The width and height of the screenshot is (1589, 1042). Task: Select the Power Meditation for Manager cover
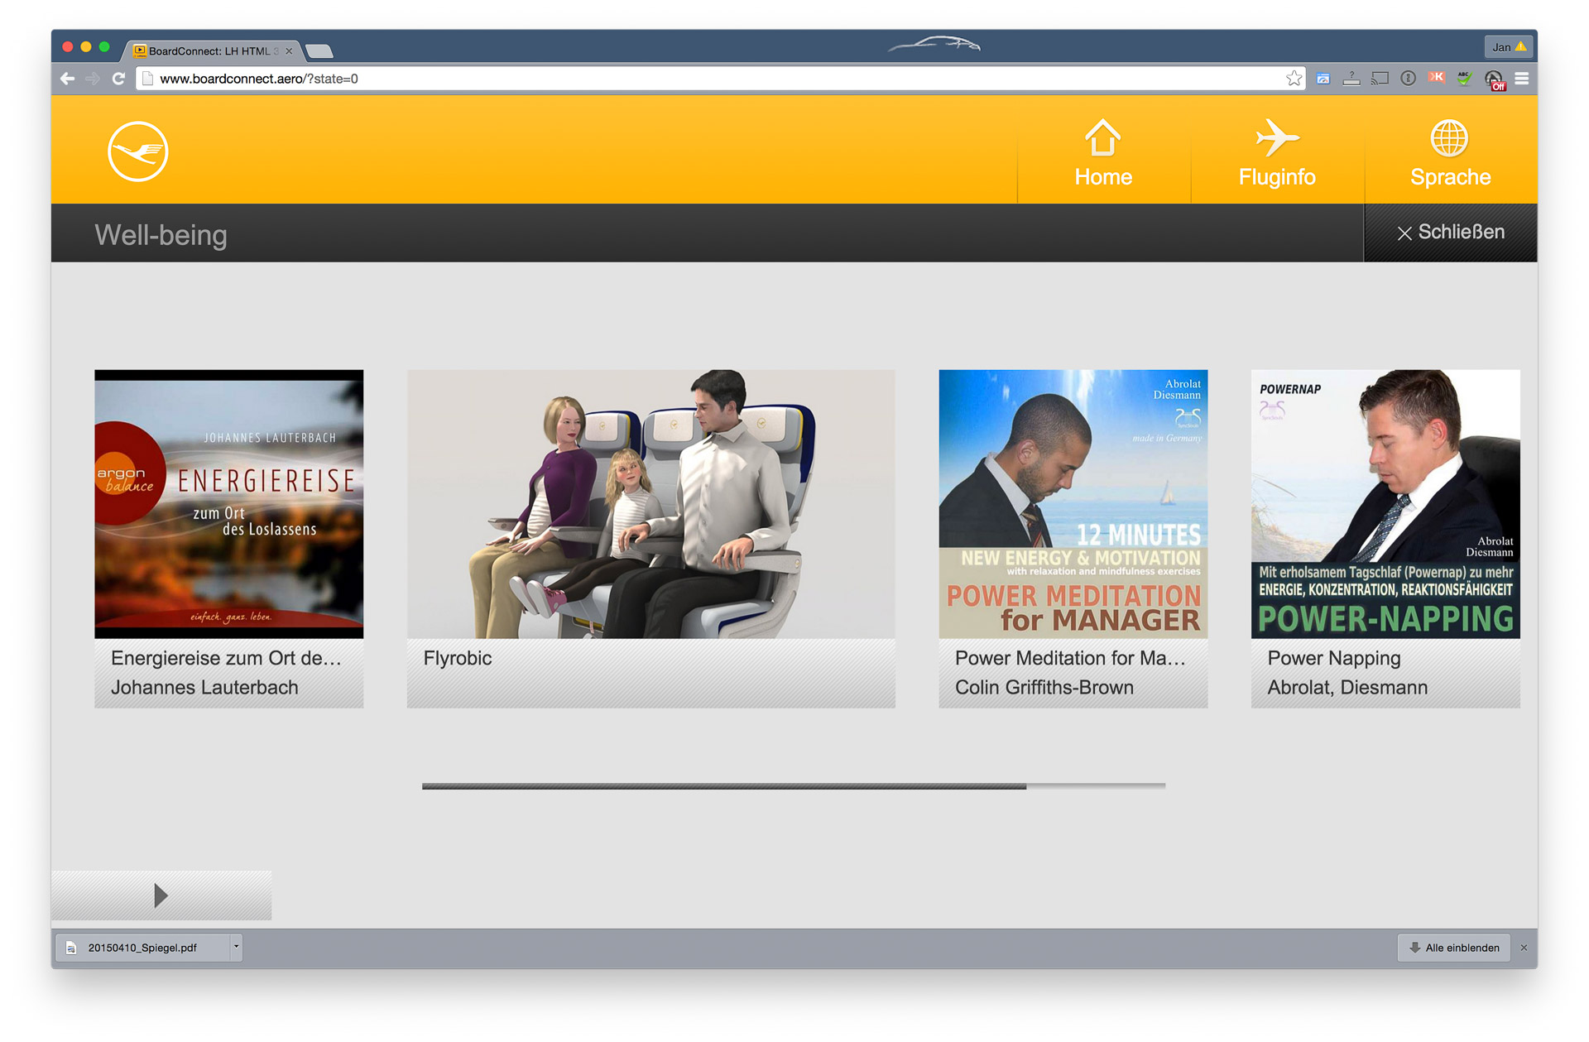point(1073,503)
